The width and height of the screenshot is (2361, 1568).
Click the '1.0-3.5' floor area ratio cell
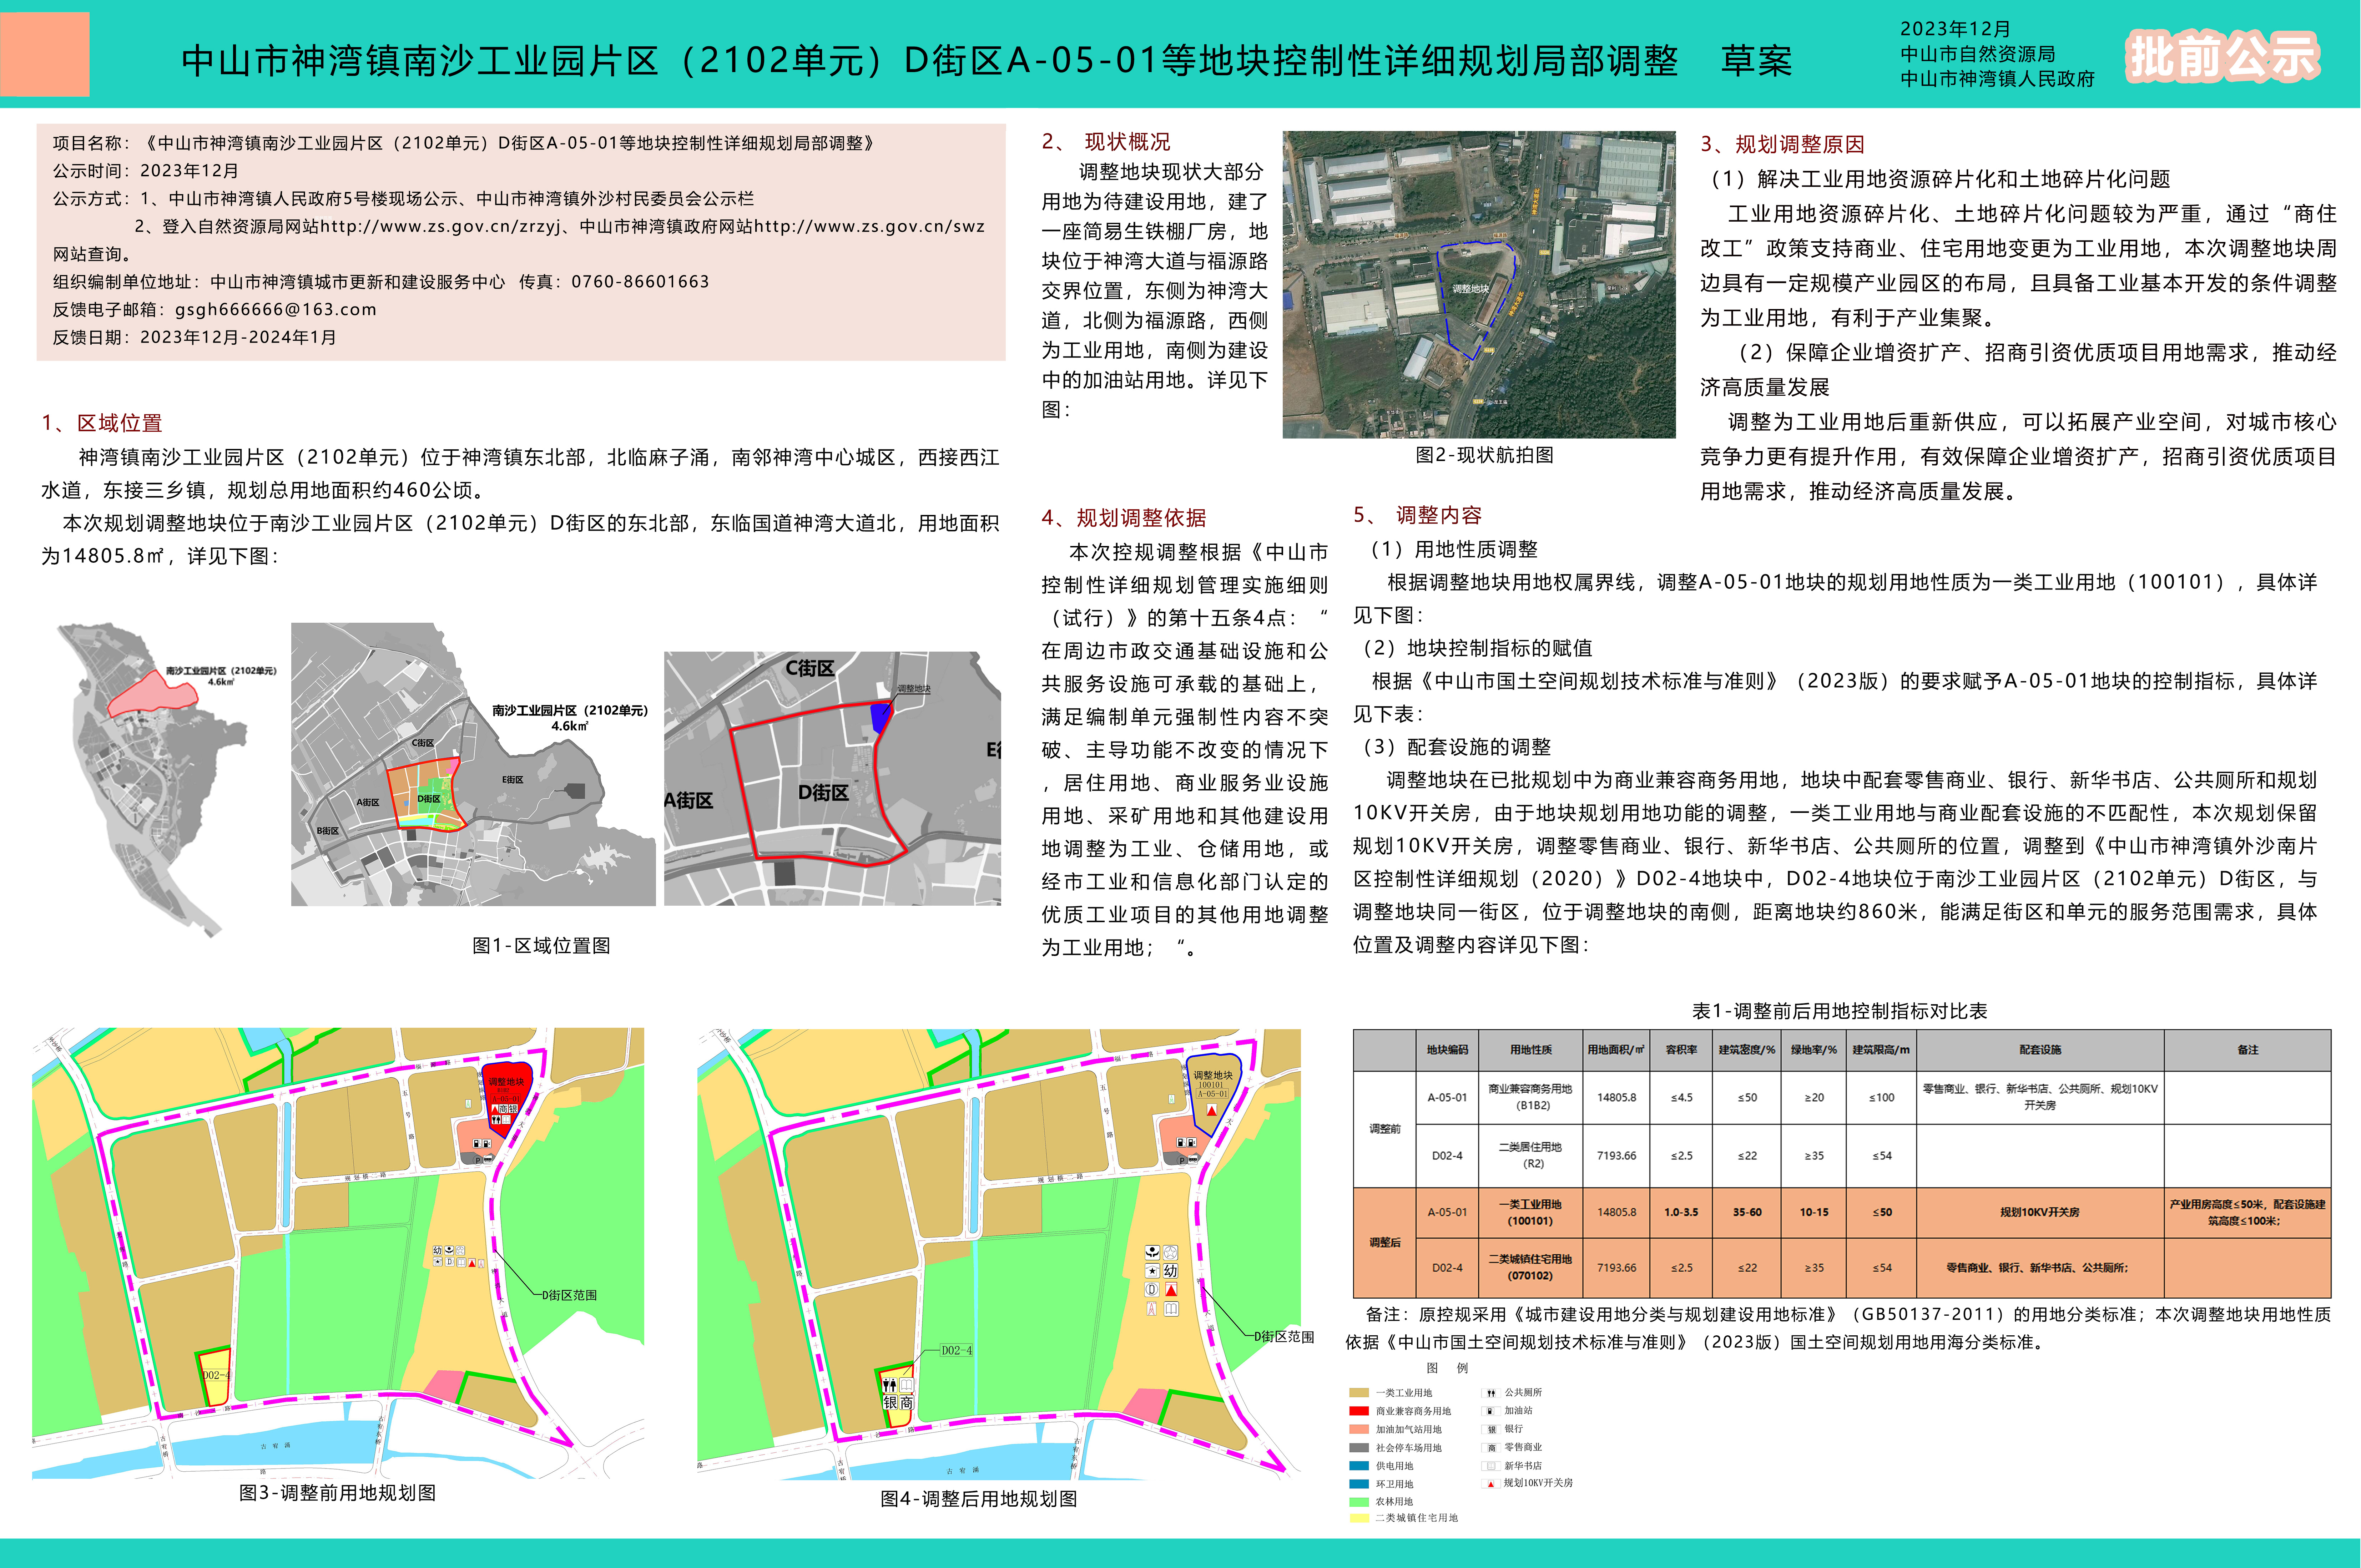point(1681,1213)
